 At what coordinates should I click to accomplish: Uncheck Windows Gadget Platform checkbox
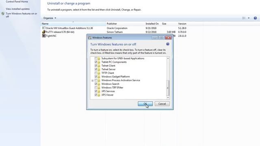tap(96, 77)
